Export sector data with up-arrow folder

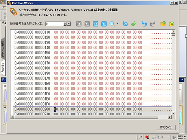[172, 24]
